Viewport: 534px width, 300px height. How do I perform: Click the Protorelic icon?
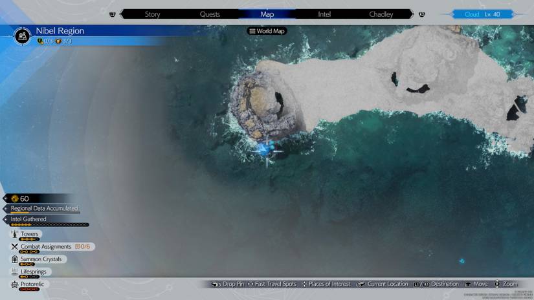(14, 284)
